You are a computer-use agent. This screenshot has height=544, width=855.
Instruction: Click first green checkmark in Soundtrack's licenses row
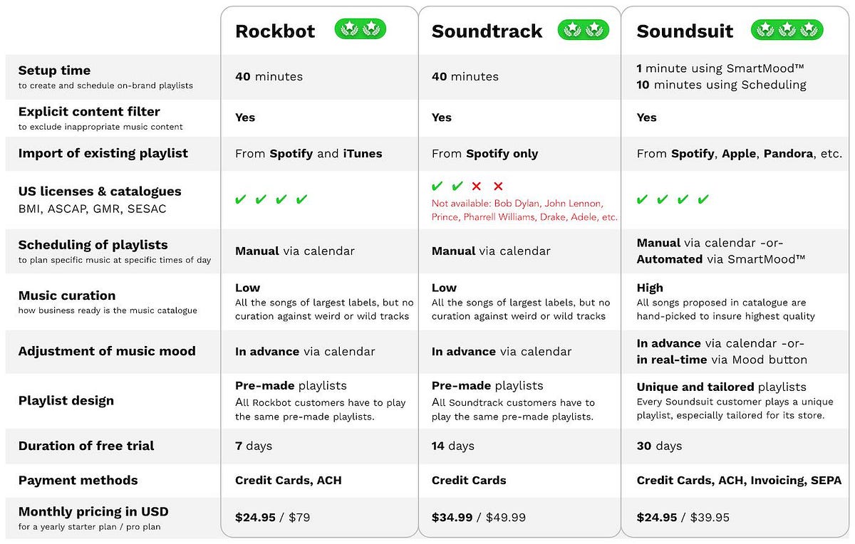(x=437, y=187)
